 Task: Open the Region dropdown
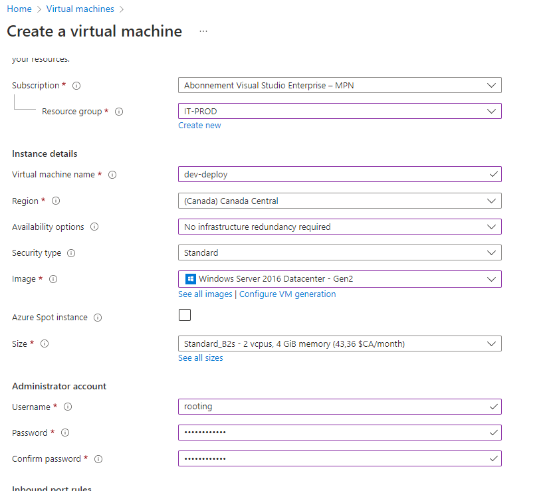click(340, 201)
